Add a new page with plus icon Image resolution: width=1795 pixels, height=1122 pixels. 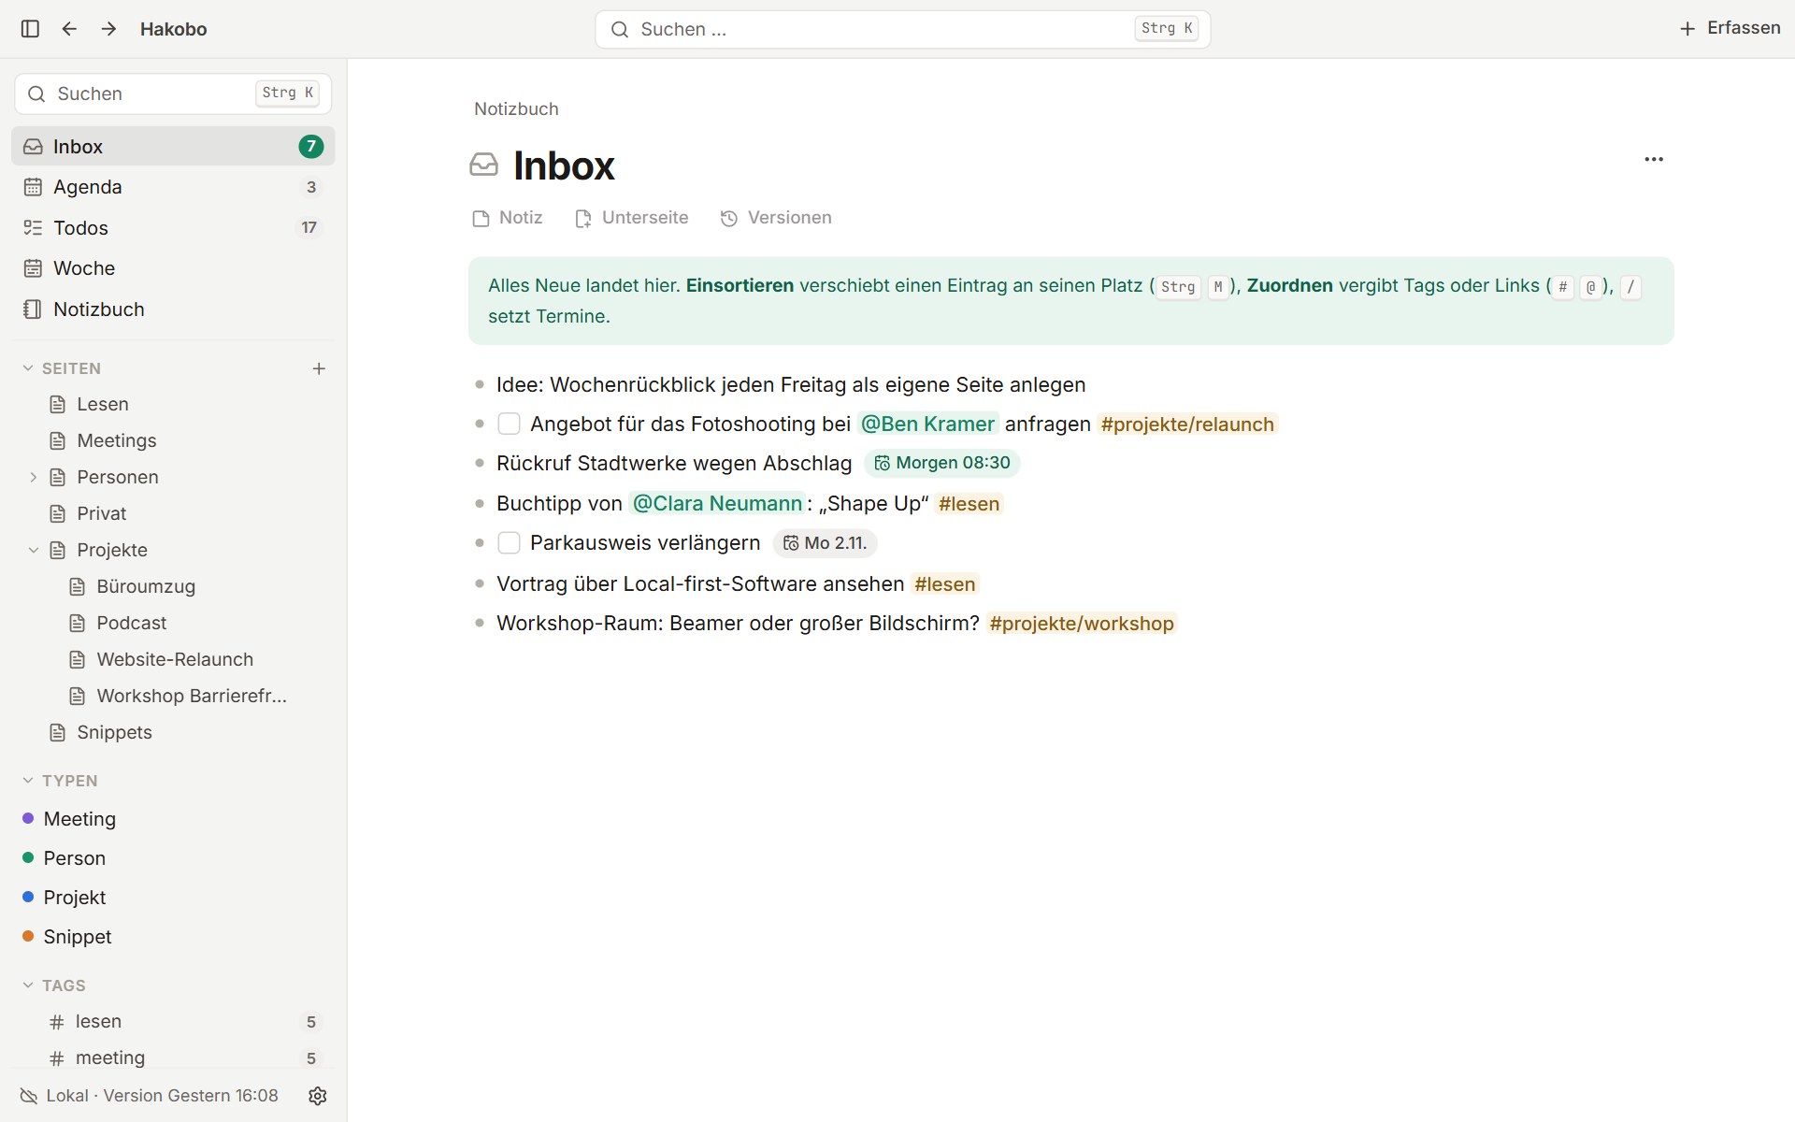coord(319,368)
